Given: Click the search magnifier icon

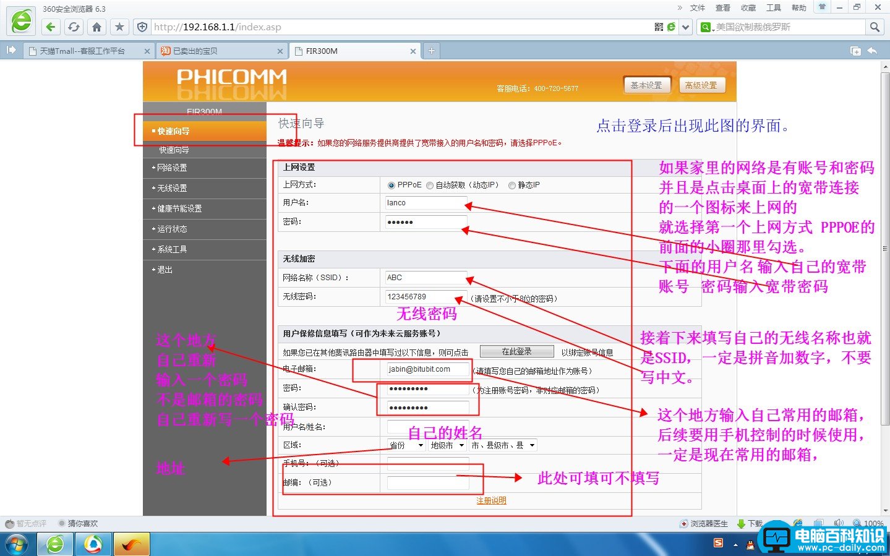Looking at the screenshot, I should (x=875, y=27).
